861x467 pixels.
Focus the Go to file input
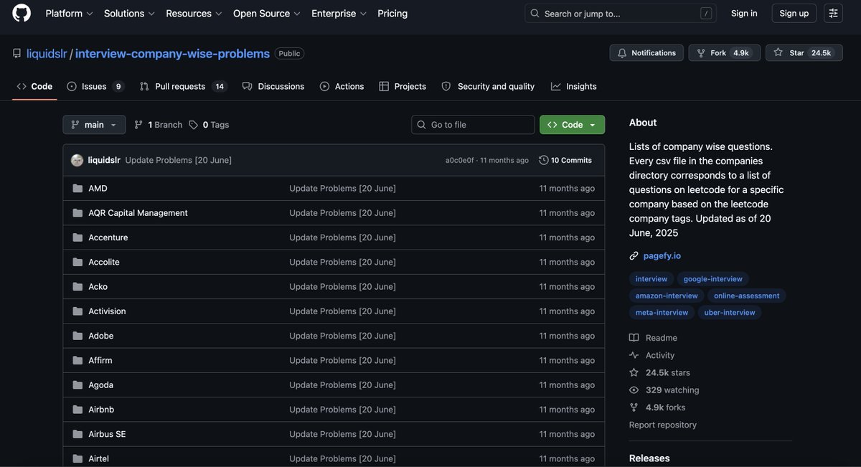point(473,125)
